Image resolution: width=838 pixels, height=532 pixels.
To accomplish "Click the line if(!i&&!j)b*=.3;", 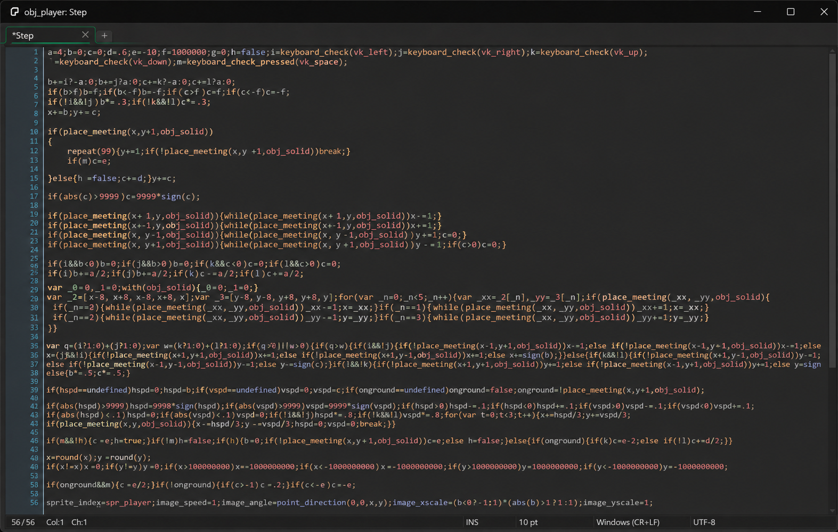I will pyautogui.click(x=129, y=102).
